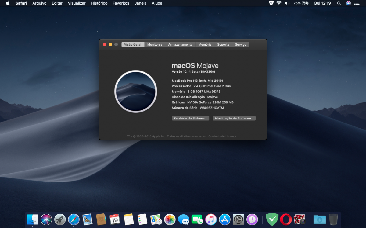The image size is (366, 228).
Task: Click the clock showing Qui 12:19
Action: 322,3
